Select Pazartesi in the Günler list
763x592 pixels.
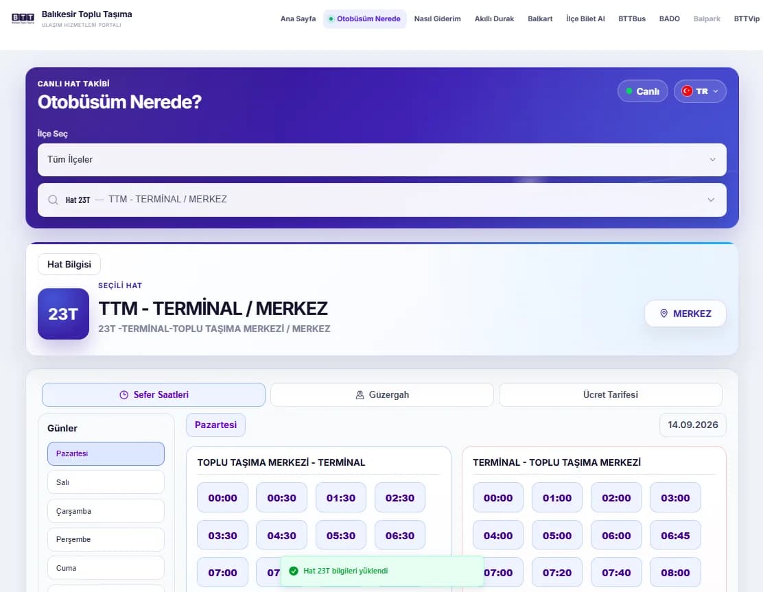[x=106, y=453]
